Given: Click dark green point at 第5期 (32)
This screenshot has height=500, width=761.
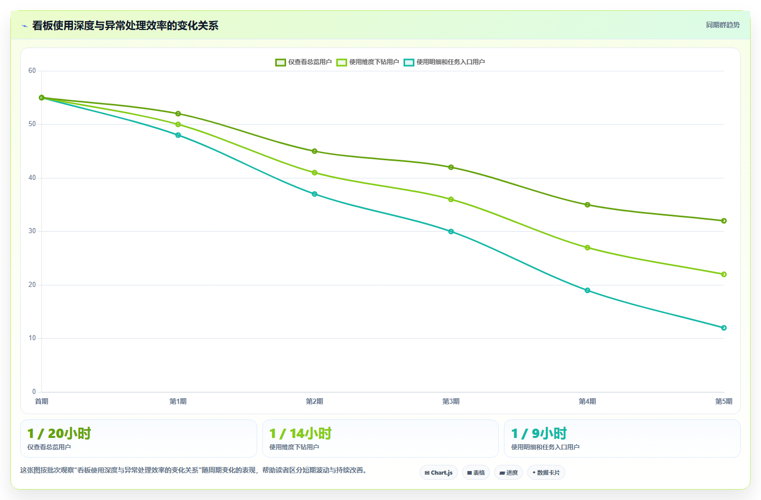Looking at the screenshot, I should coord(724,221).
